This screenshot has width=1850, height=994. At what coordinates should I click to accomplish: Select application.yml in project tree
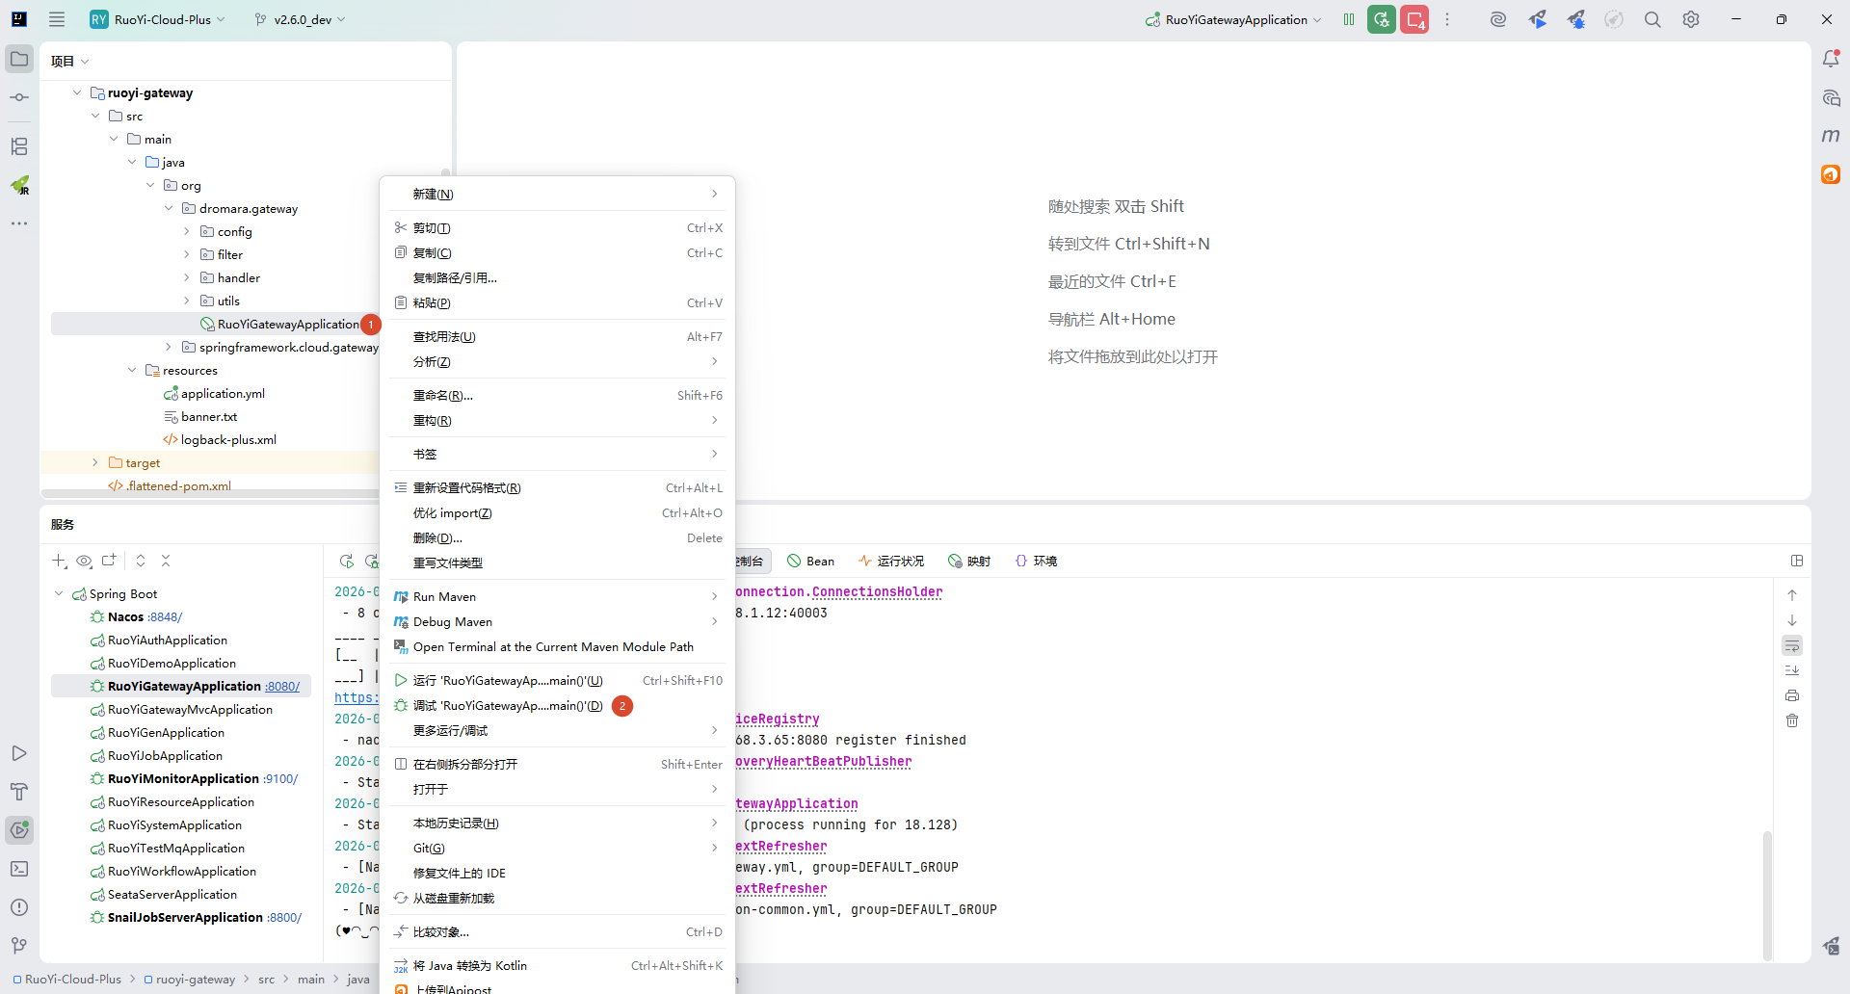tap(223, 394)
